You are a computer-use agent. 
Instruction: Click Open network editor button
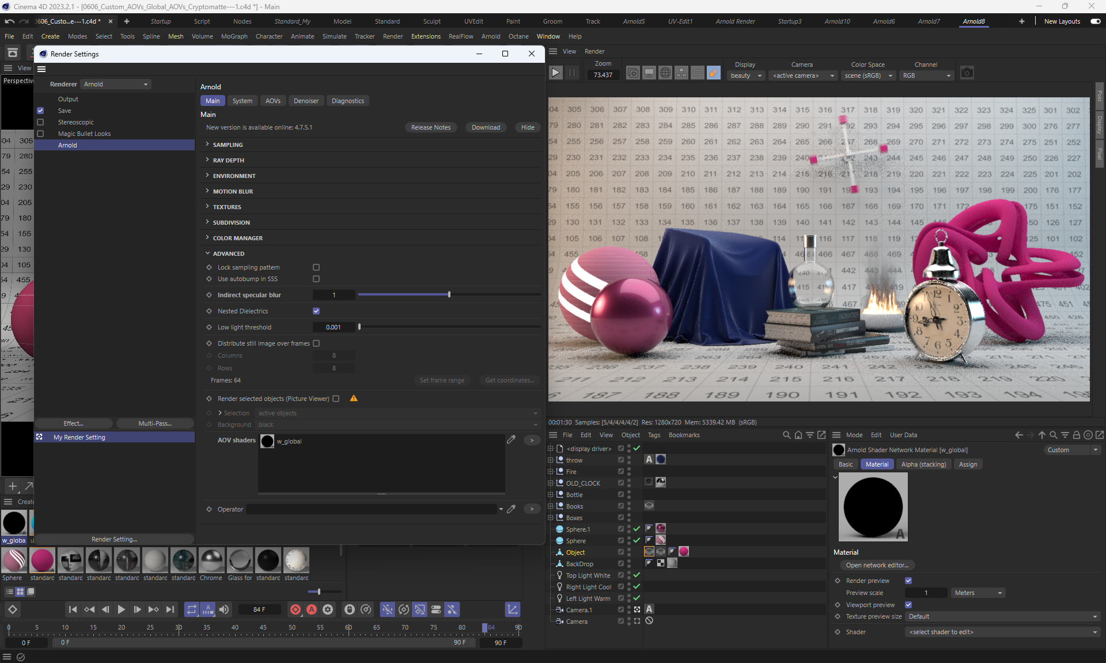[x=877, y=565]
